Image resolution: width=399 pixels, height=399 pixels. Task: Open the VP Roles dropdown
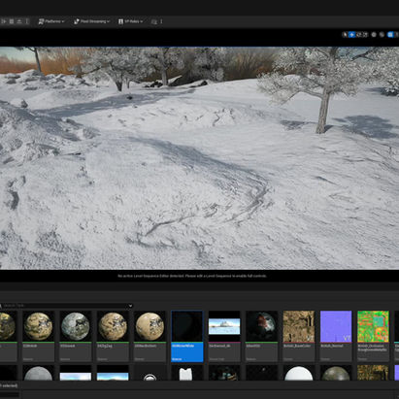[x=130, y=21]
